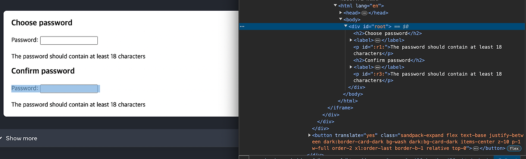This screenshot has height=159, width=526.
Task: Click the highlighted Password label text
Action: coord(25,89)
